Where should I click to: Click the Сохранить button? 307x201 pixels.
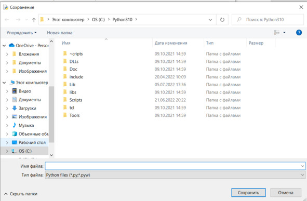tap(248, 193)
